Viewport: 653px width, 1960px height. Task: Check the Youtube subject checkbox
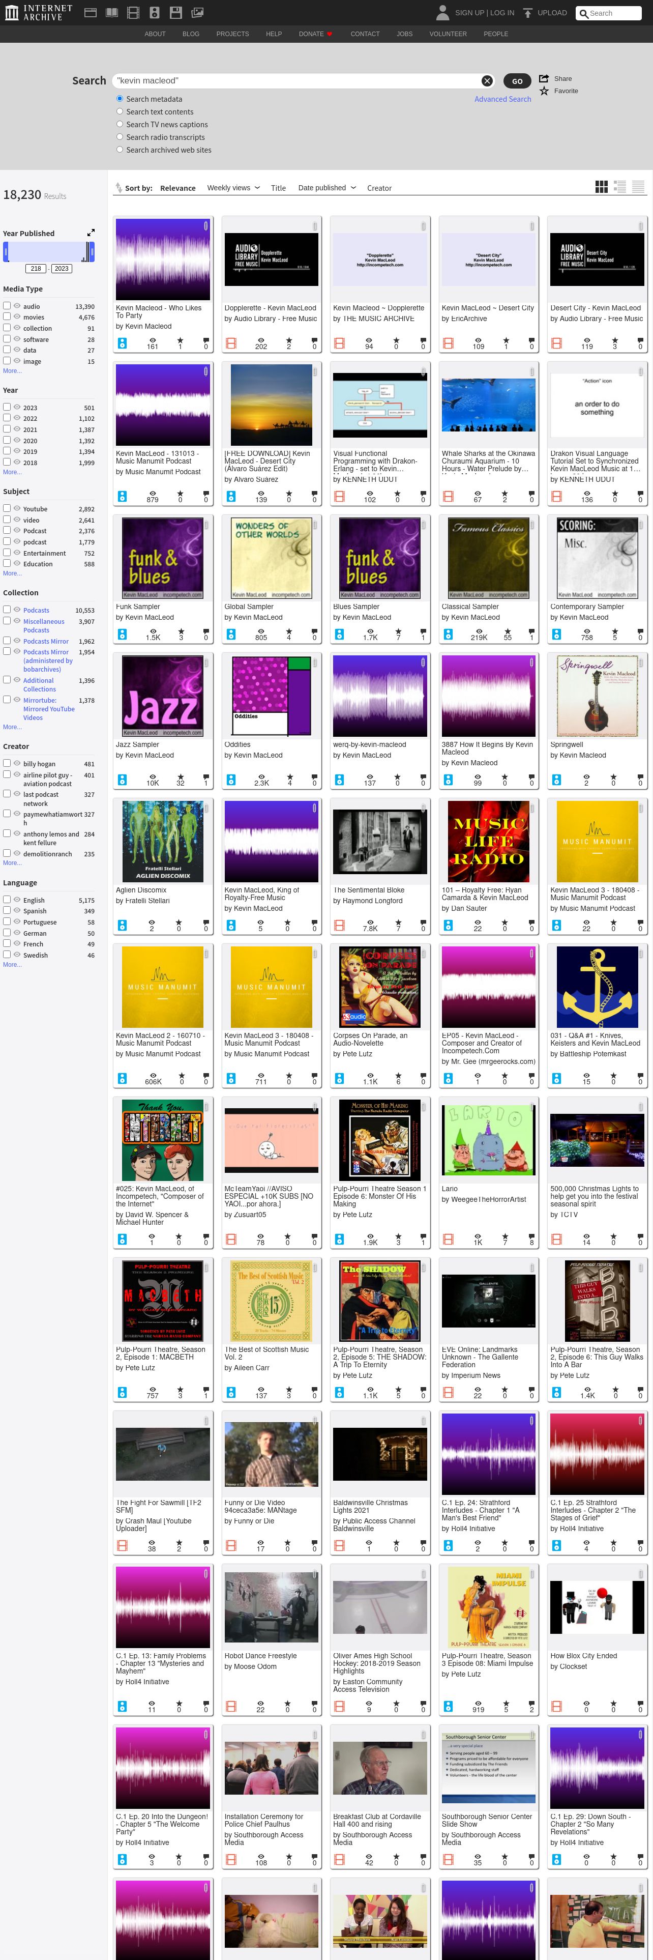7,508
